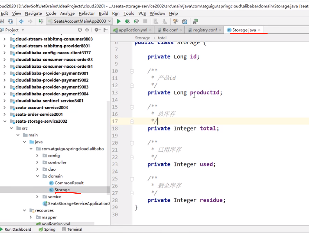Close the Storage.java tab
The width and height of the screenshot is (309, 233).
259,30
